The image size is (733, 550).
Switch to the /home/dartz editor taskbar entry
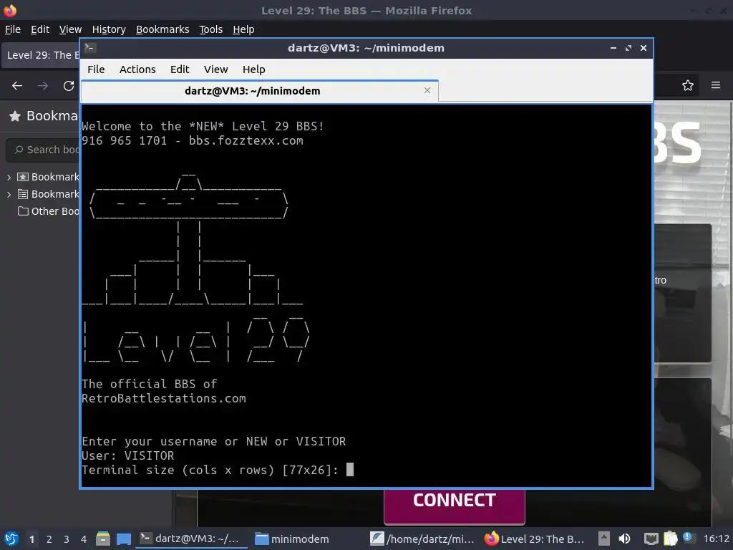click(423, 539)
